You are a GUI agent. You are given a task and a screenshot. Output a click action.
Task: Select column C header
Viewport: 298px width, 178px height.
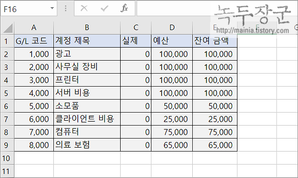click(x=136, y=28)
